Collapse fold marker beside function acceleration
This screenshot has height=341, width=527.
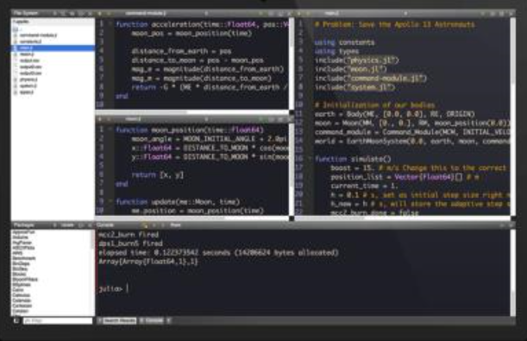tap(110, 24)
